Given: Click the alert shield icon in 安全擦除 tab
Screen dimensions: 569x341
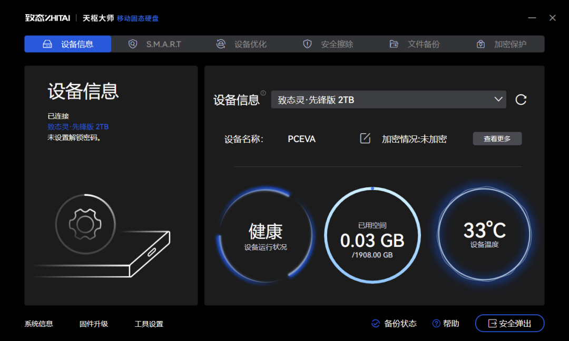Looking at the screenshot, I should click(x=307, y=44).
